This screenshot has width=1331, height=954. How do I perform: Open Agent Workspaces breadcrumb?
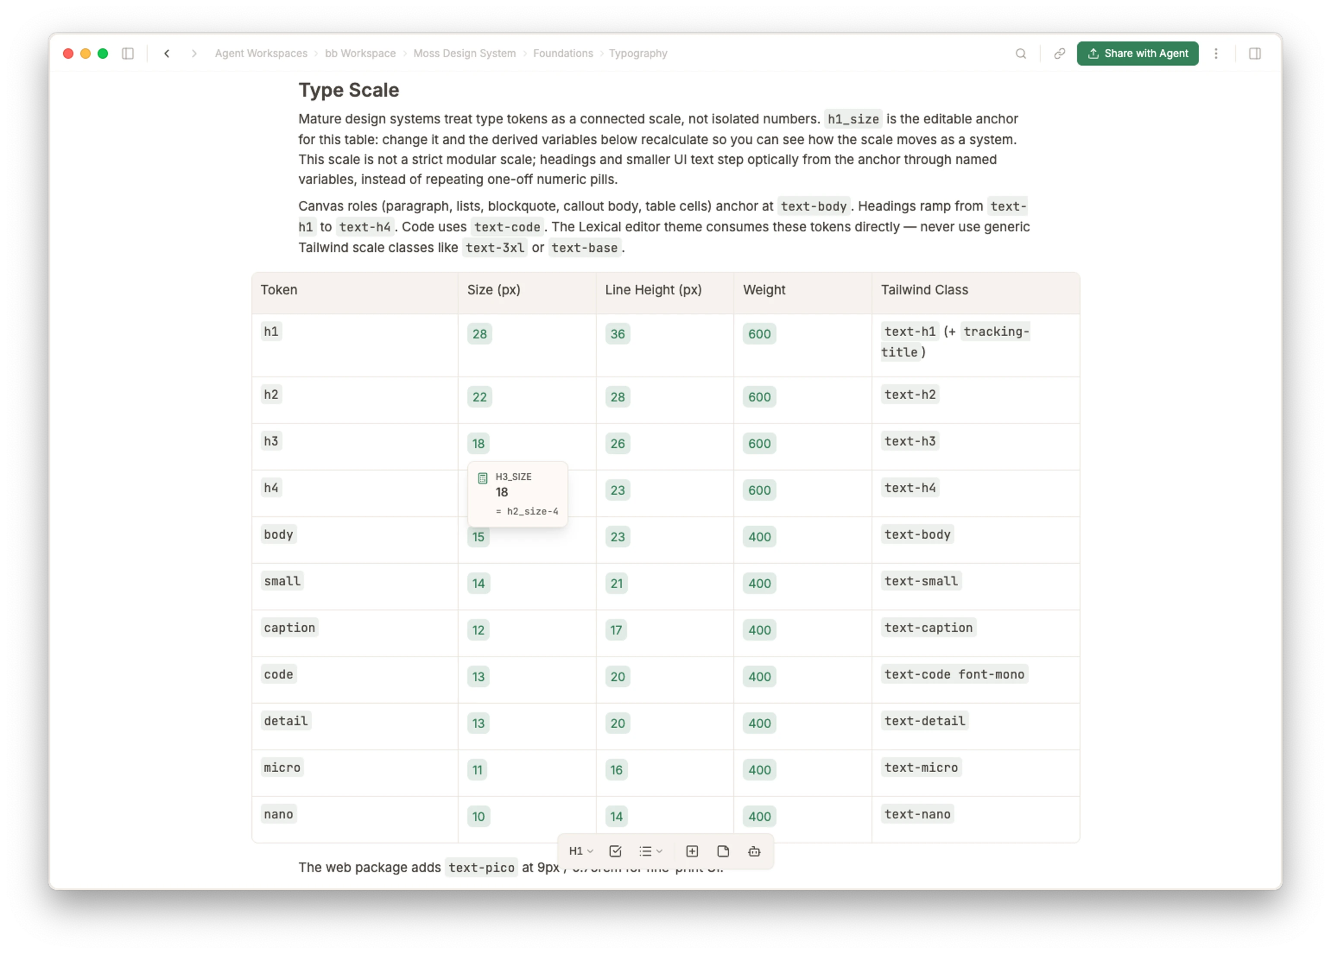261,54
